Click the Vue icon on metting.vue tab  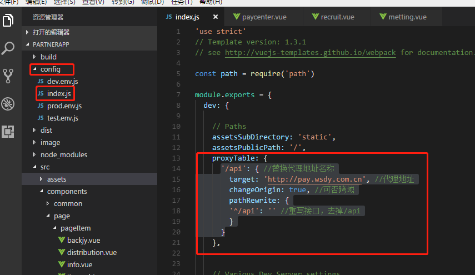click(x=383, y=16)
